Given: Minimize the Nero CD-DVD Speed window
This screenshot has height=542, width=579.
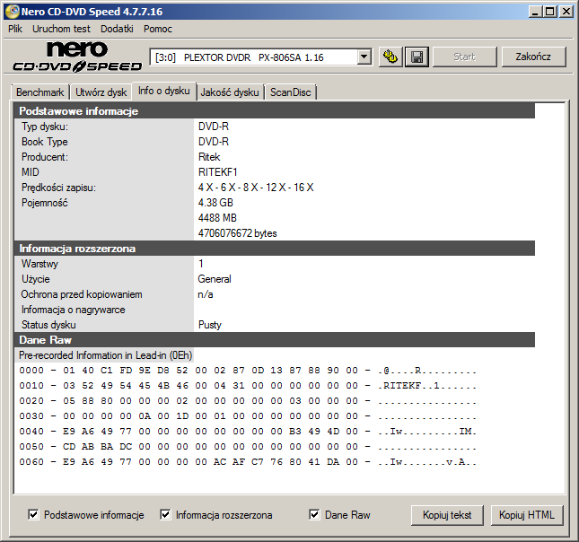Looking at the screenshot, I should pos(535,12).
